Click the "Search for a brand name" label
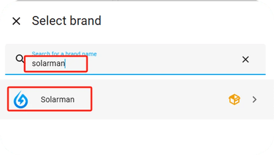This screenshot has width=274, height=155. click(64, 54)
